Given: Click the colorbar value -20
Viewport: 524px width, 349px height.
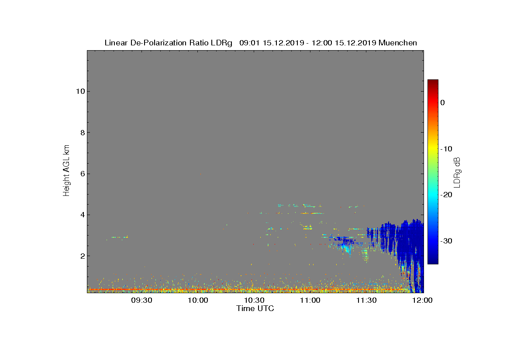Looking at the screenshot, I should pos(446,195).
